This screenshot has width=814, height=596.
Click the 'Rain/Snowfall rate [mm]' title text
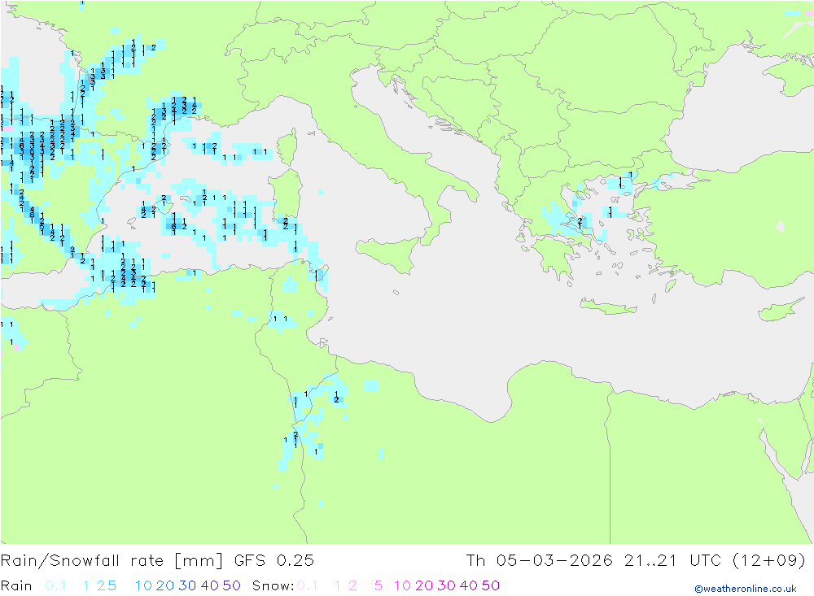112,561
